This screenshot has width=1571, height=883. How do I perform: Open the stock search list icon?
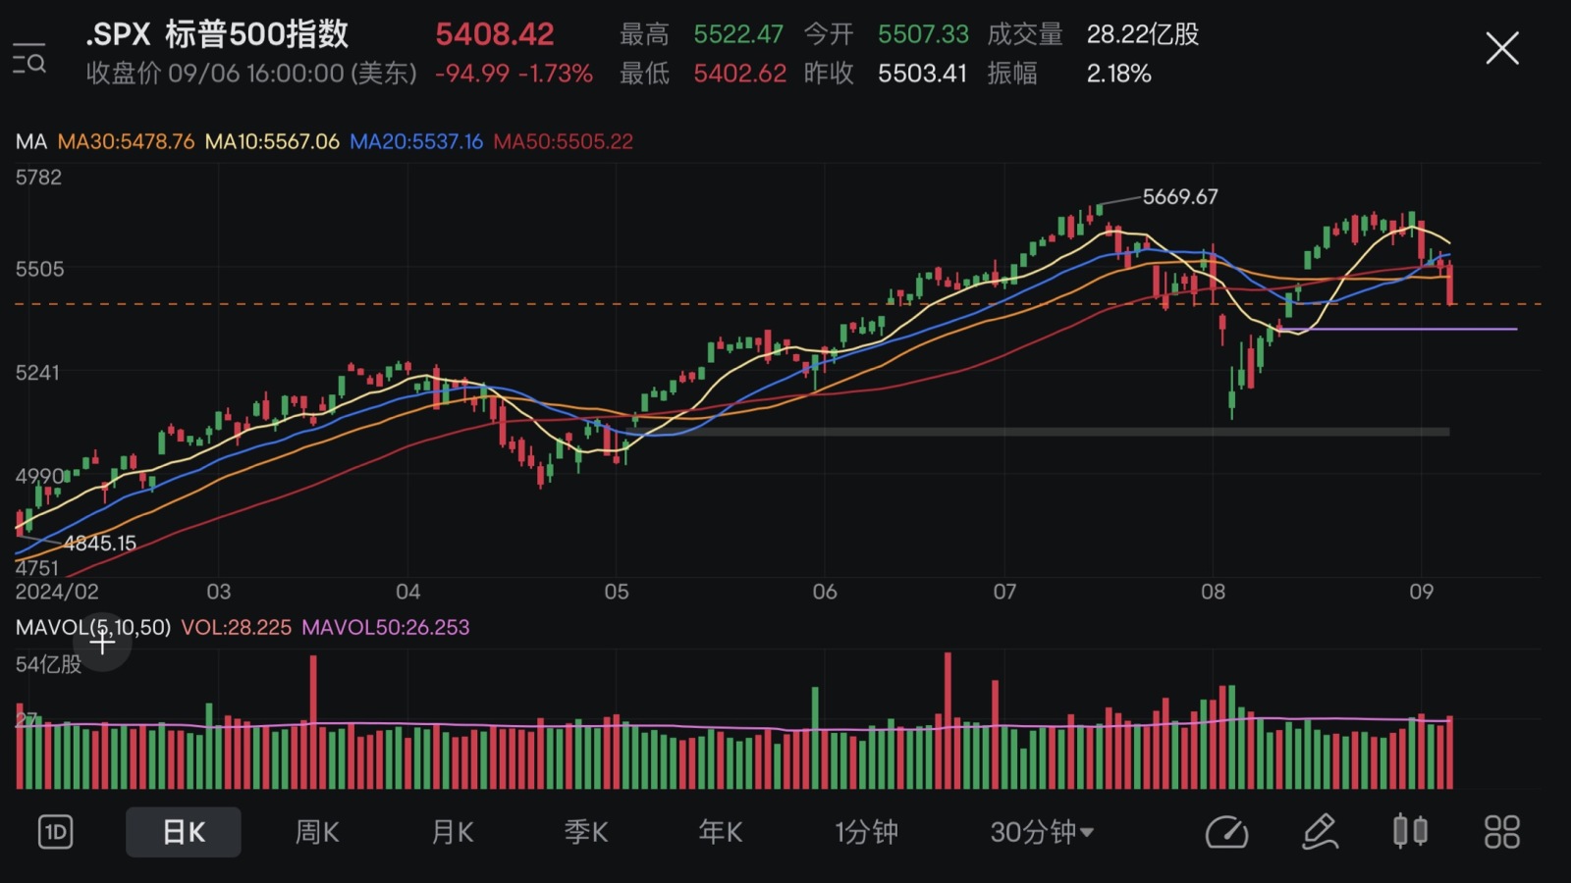pos(29,59)
